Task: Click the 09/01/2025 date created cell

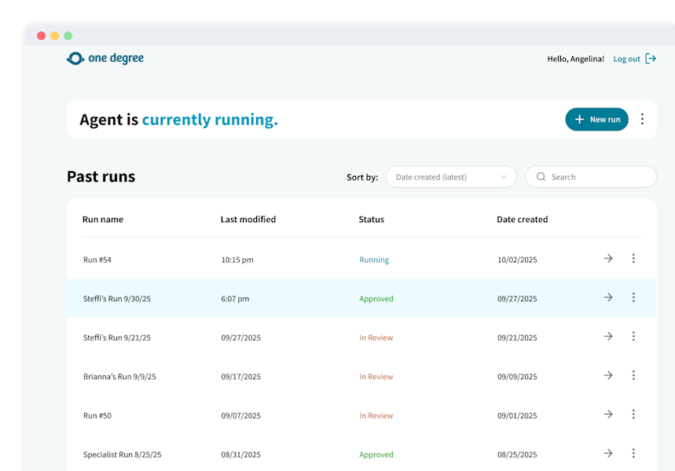Action: (517, 415)
